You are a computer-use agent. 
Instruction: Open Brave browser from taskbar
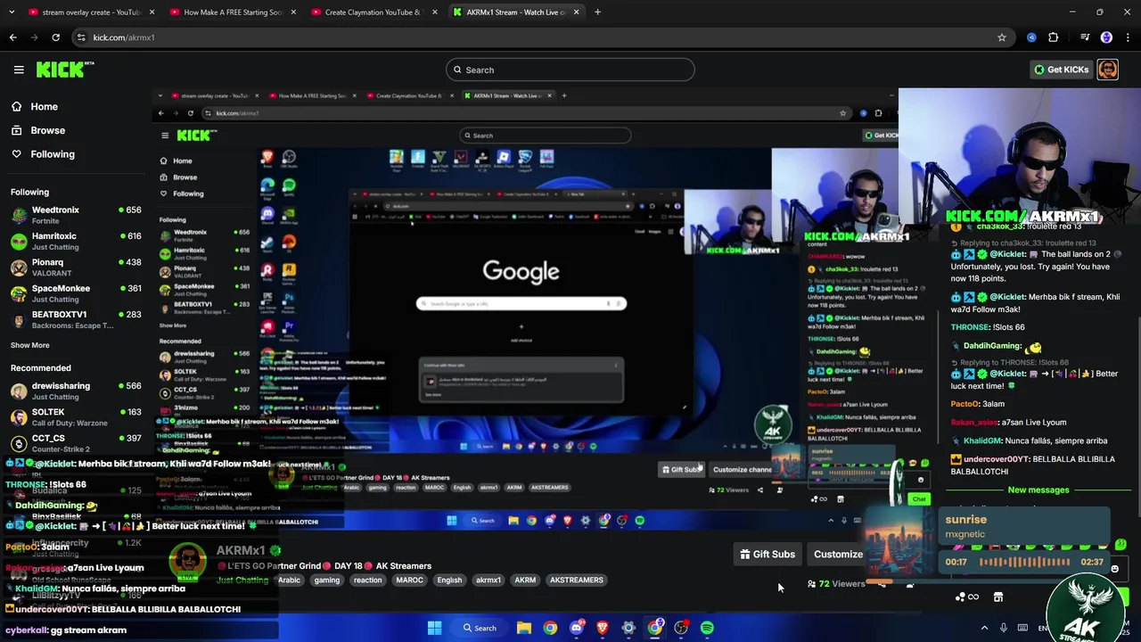[x=603, y=628]
